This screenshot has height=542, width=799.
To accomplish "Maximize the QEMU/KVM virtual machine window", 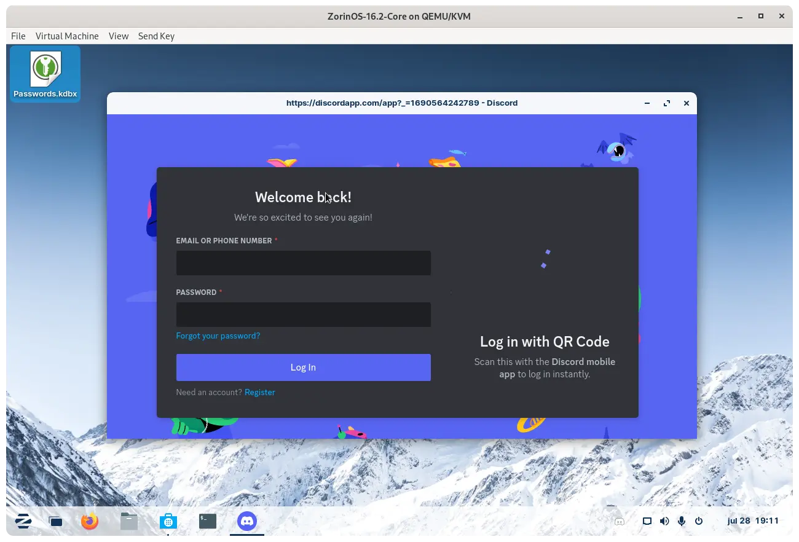I will coord(761,17).
